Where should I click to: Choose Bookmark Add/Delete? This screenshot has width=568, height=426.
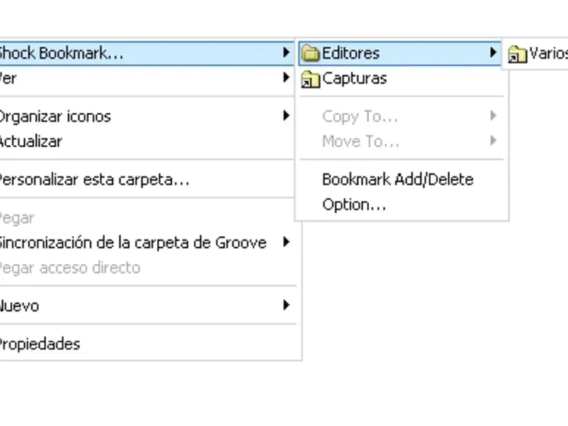pyautogui.click(x=397, y=180)
